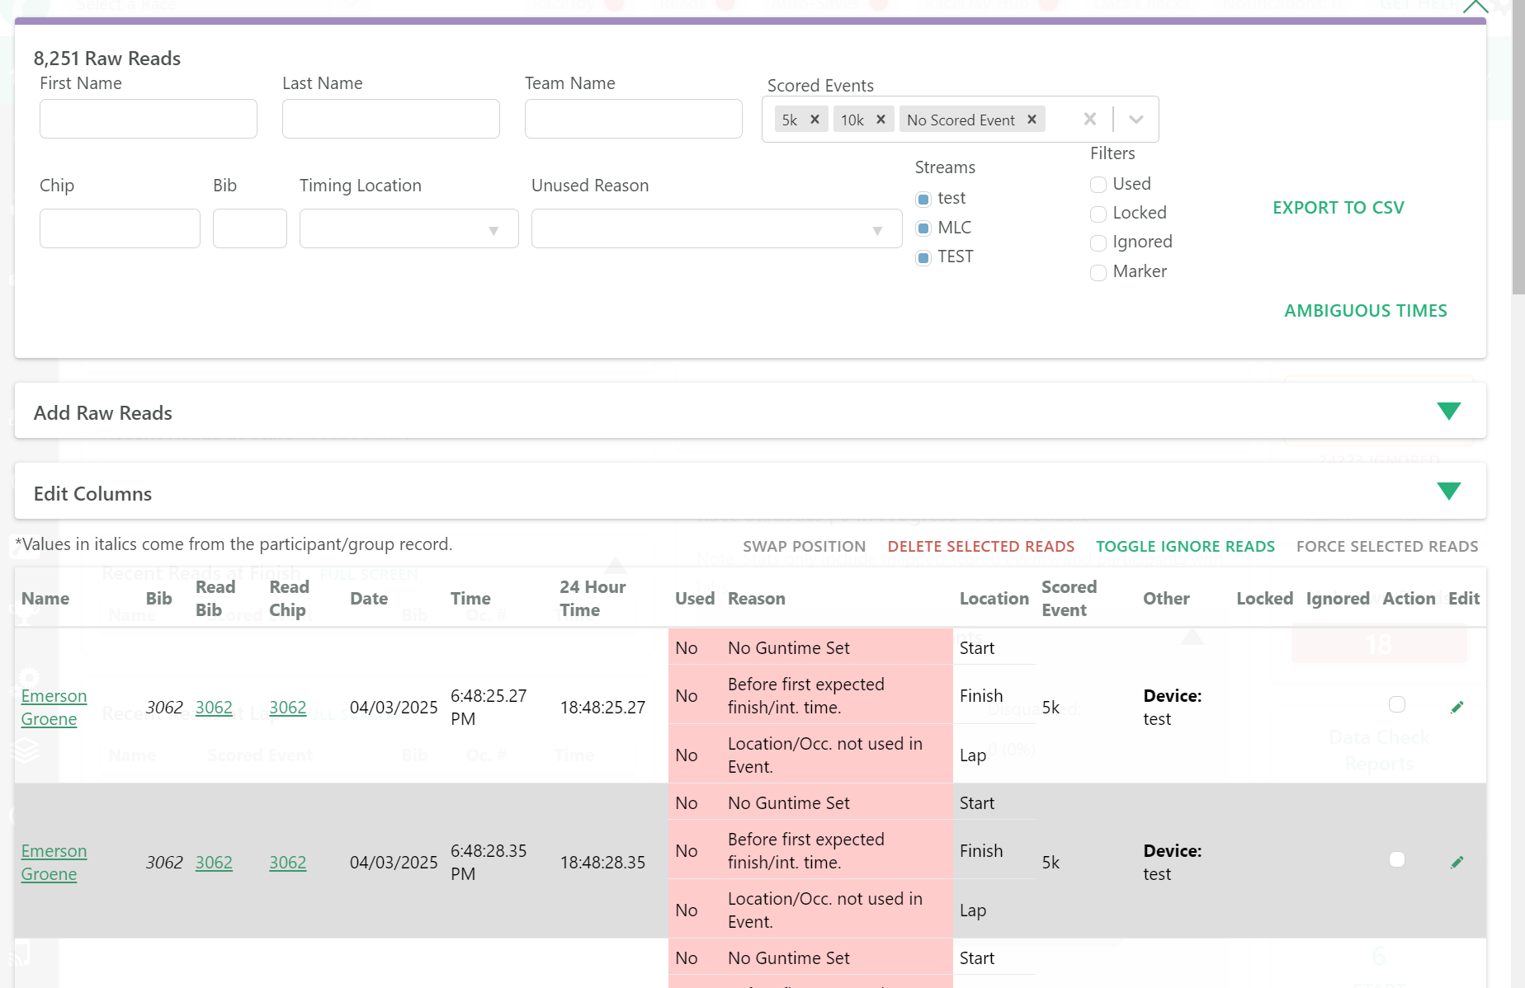Focus the Chip input field

[120, 228]
